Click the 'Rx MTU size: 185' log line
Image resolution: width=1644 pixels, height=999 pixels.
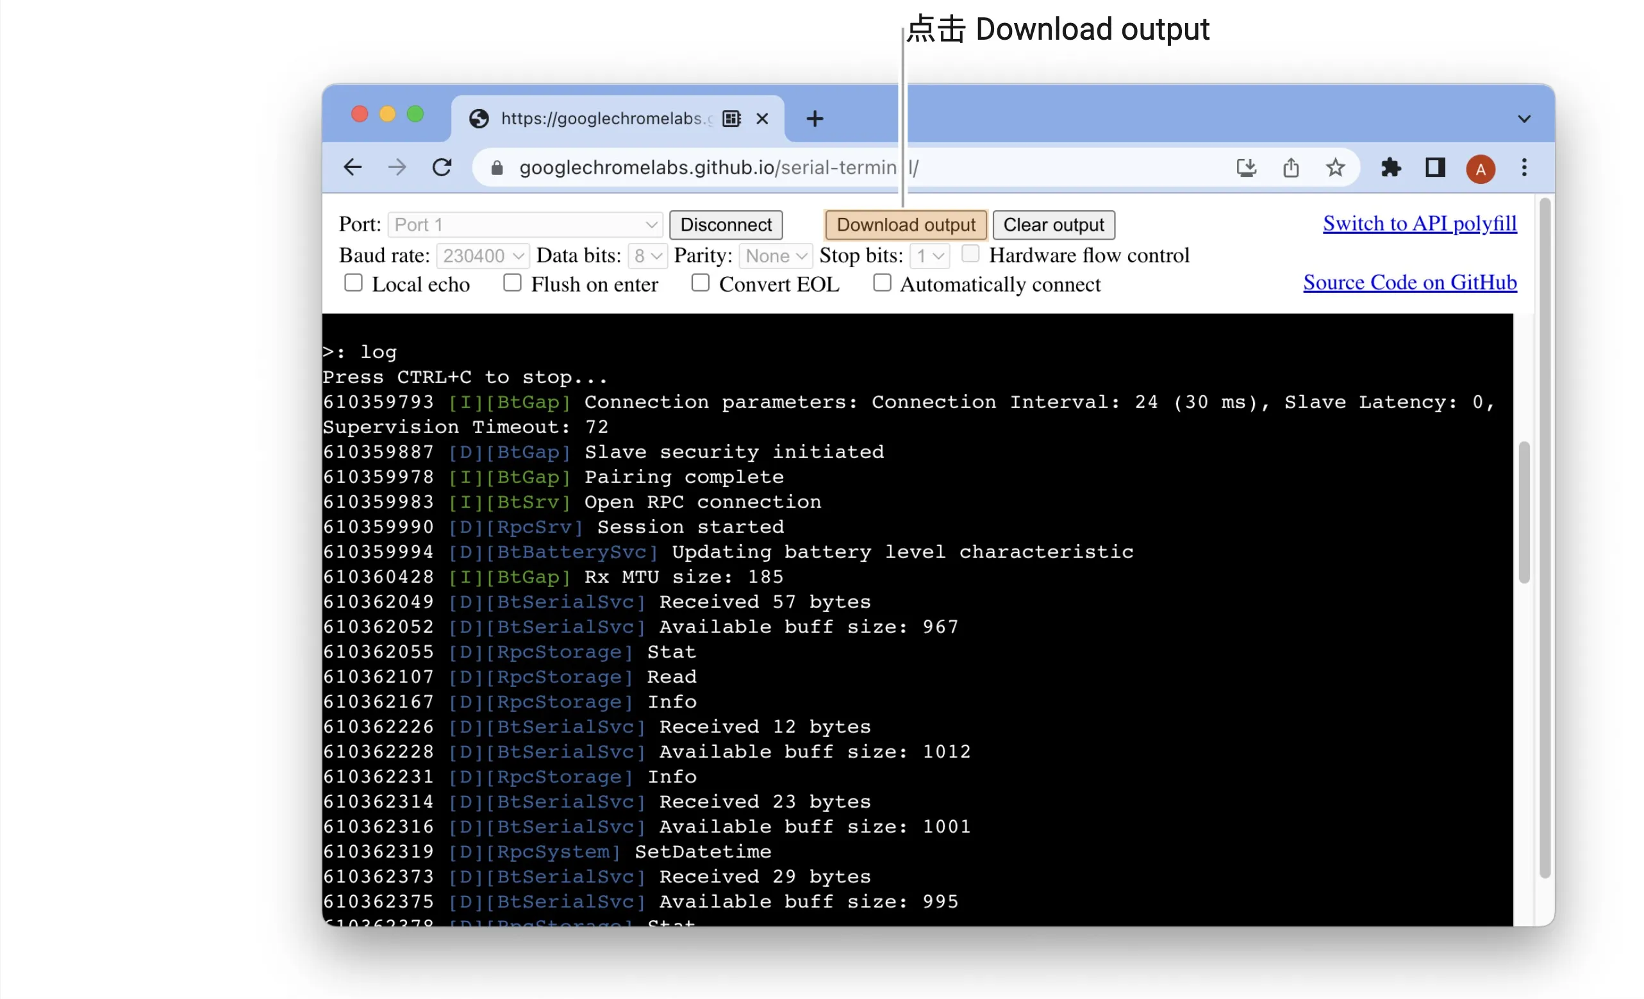click(553, 577)
